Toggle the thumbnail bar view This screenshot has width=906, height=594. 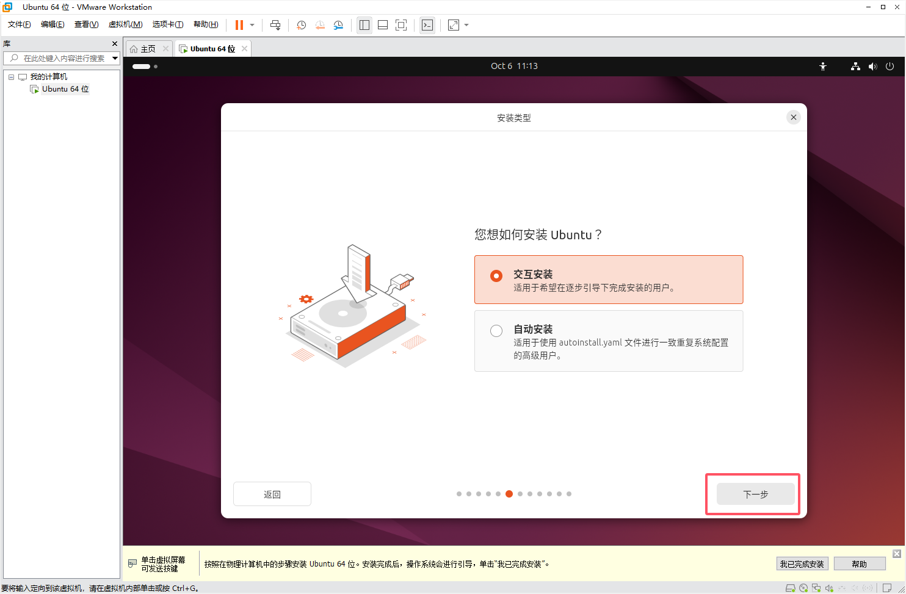pos(383,25)
